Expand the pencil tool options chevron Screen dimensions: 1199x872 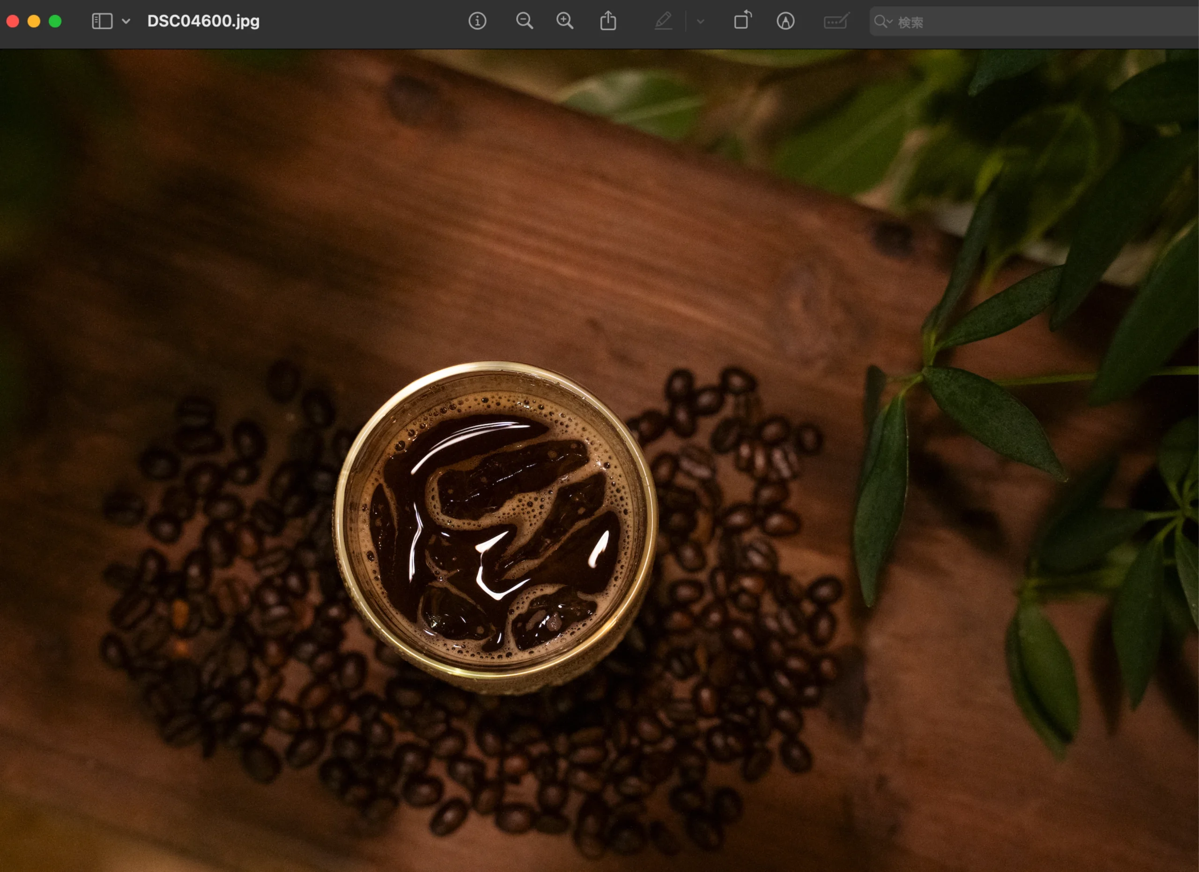(x=700, y=22)
